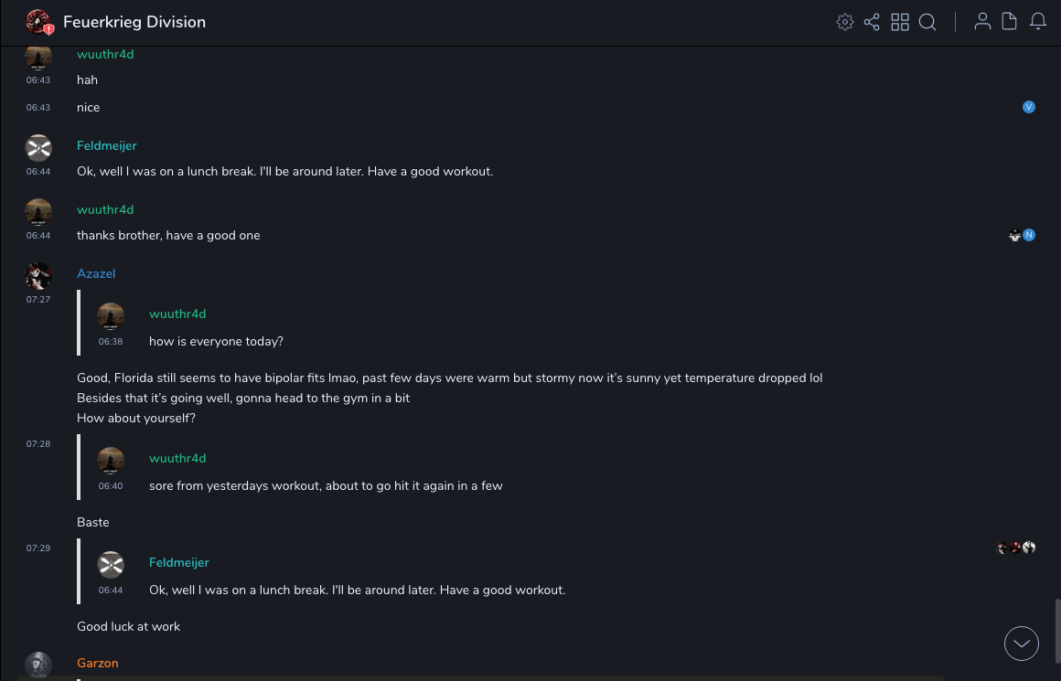Image resolution: width=1061 pixels, height=681 pixels.
Task: Click the search magnifier icon
Action: pyautogui.click(x=927, y=22)
